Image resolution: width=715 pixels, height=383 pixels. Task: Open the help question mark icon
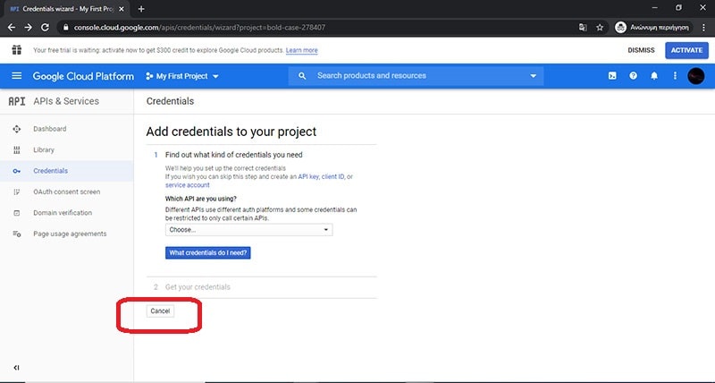point(634,76)
